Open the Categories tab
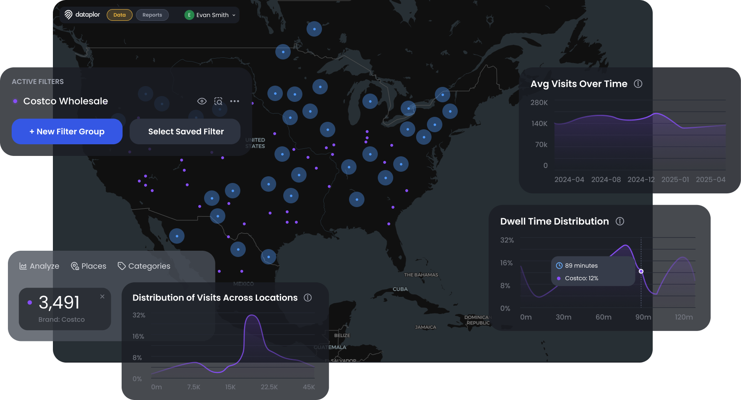Image resolution: width=741 pixels, height=400 pixels. tap(144, 266)
